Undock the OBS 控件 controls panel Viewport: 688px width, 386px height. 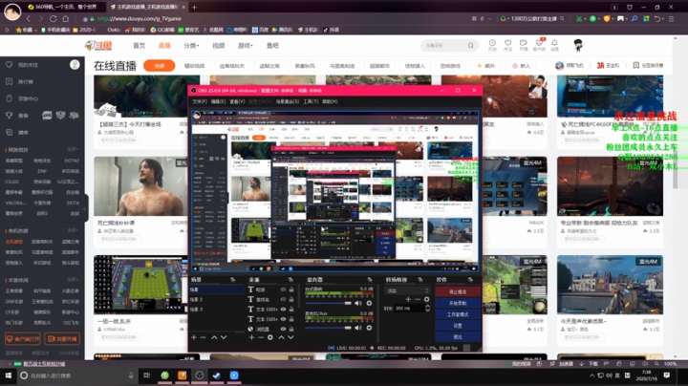471,279
